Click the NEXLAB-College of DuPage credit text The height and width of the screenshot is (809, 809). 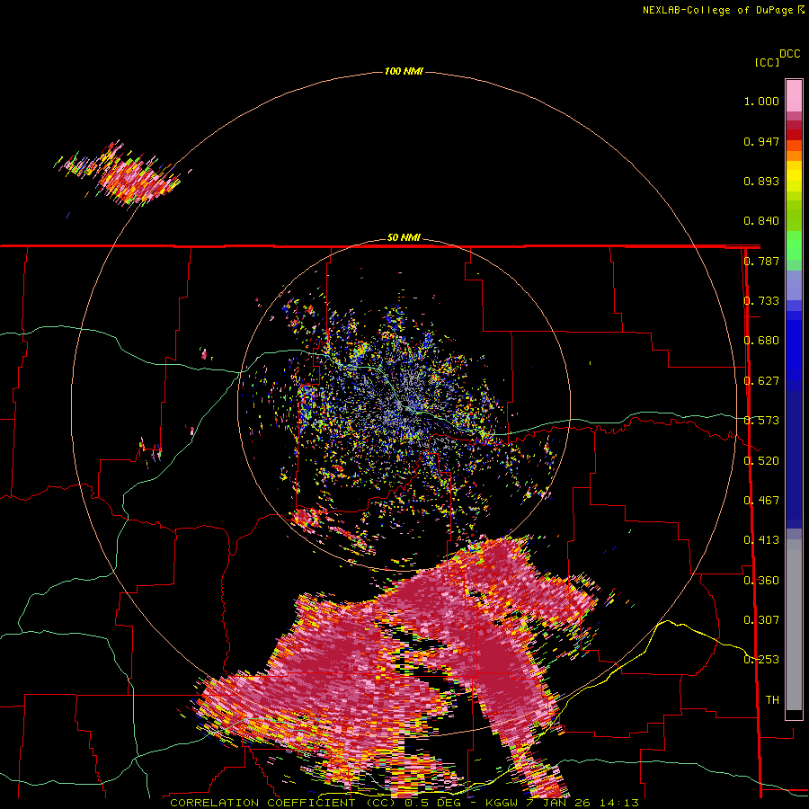717,10
